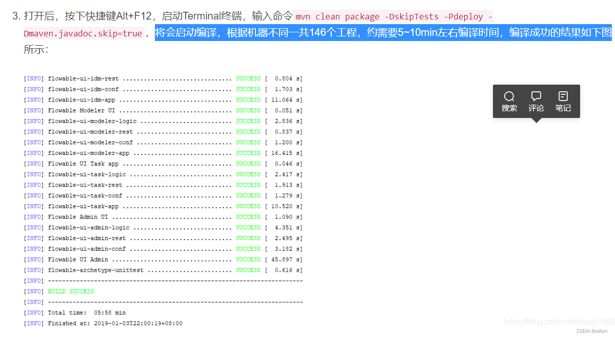Click the 11.064 s build time value
The image size is (615, 338).
coord(286,100)
